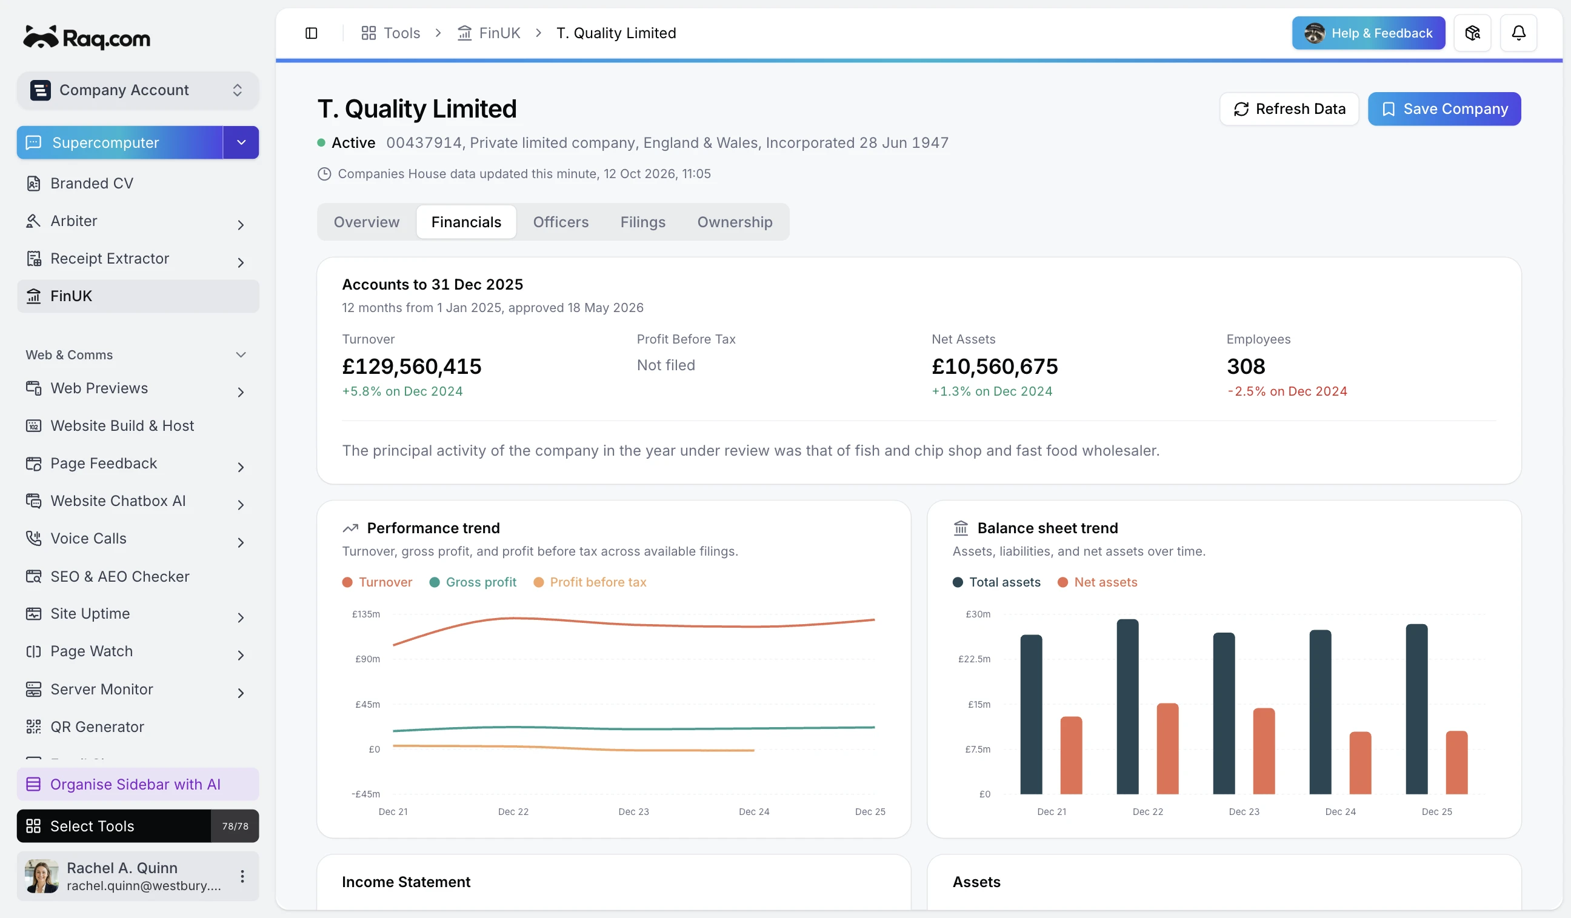Click the Page Watch icon
The image size is (1571, 918).
(x=34, y=651)
